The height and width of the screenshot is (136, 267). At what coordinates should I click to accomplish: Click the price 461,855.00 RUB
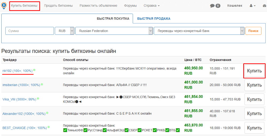(193, 113)
